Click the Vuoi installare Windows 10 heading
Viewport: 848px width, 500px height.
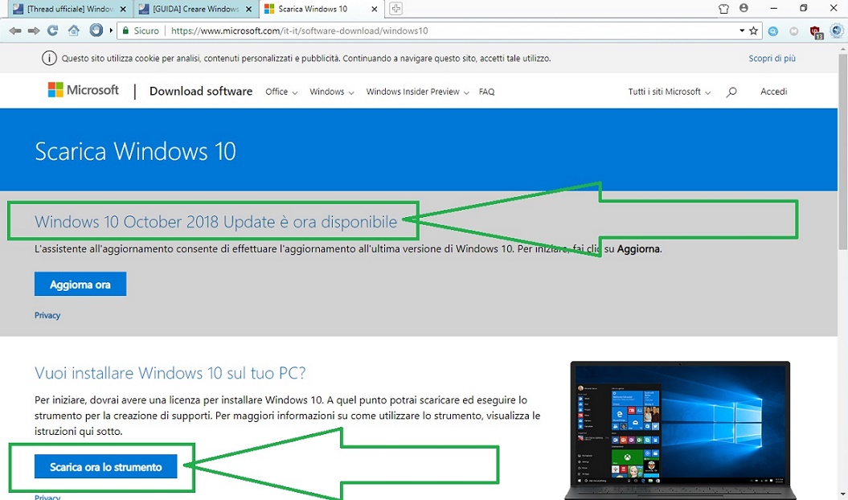pyautogui.click(x=170, y=373)
